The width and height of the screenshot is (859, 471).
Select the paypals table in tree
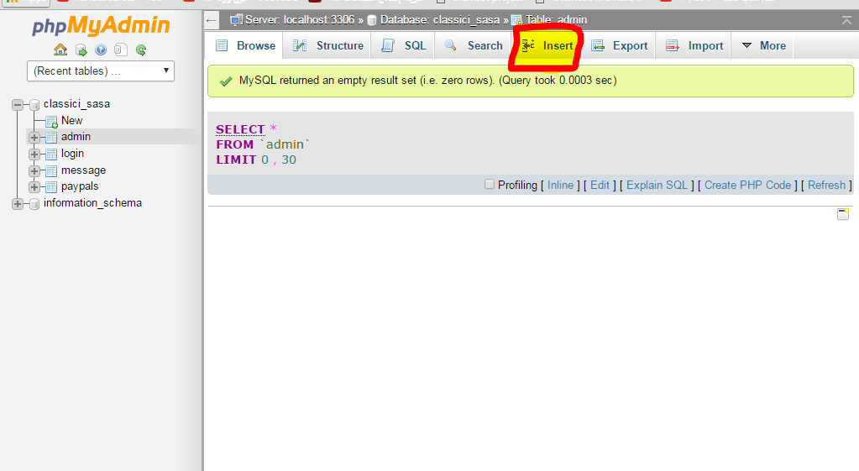click(x=80, y=186)
